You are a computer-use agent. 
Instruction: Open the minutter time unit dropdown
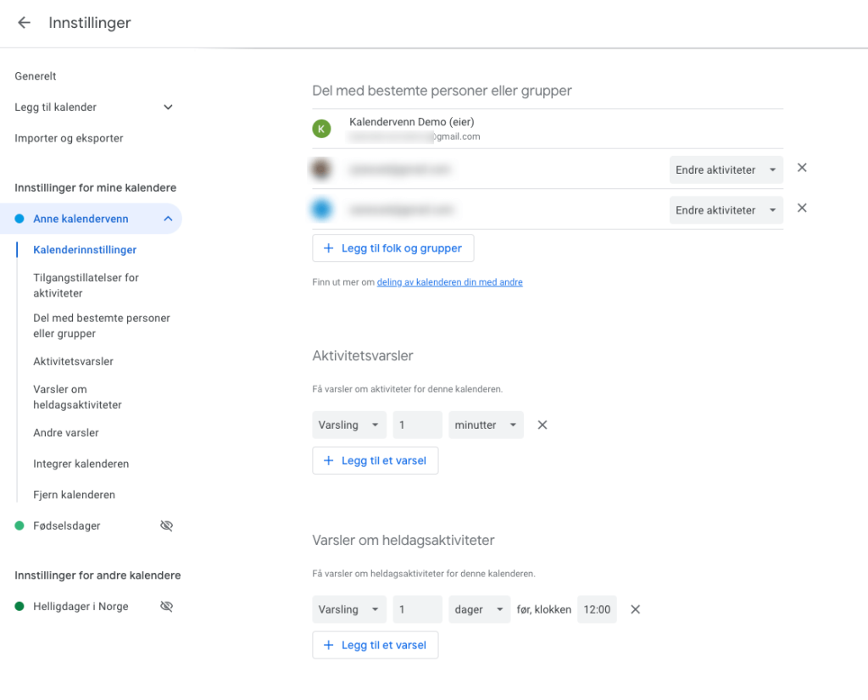486,425
